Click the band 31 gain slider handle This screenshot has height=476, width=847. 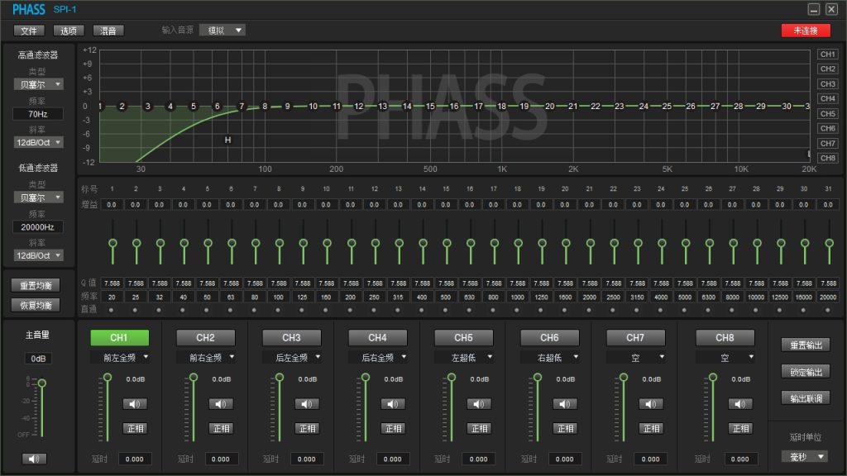(x=829, y=244)
